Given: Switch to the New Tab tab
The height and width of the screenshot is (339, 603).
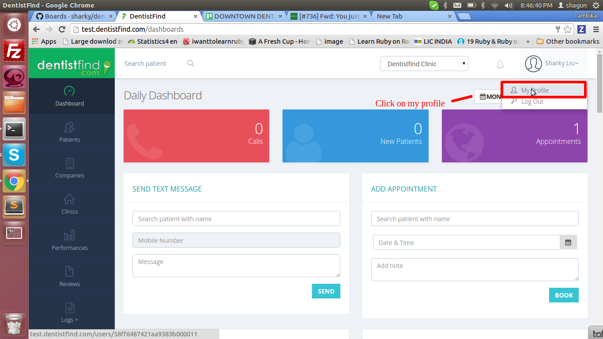Looking at the screenshot, I should (x=414, y=16).
